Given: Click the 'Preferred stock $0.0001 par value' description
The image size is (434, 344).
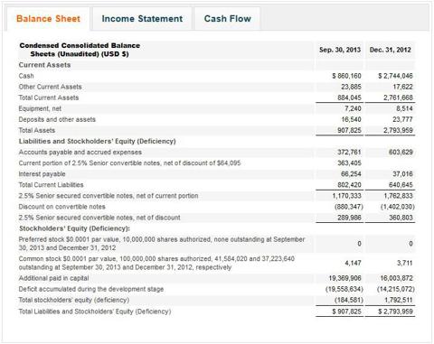Looking at the screenshot, I should pos(162,244).
